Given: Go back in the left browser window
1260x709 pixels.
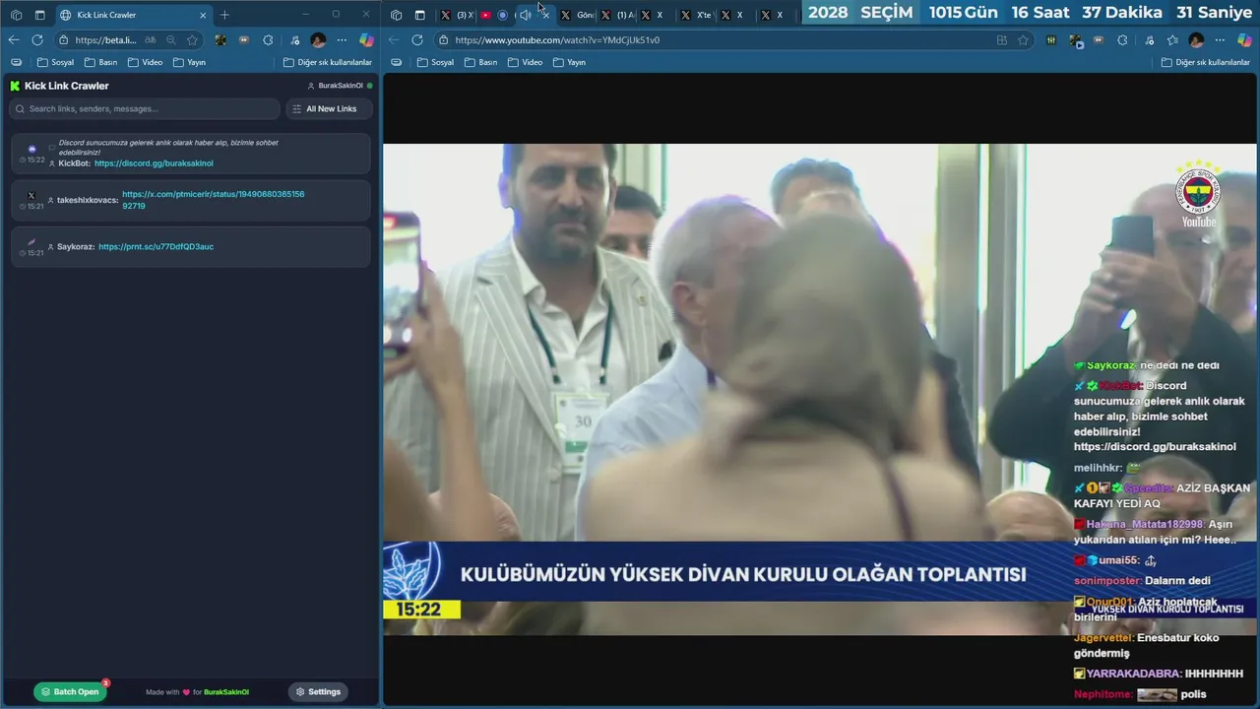Looking at the screenshot, I should [x=14, y=40].
